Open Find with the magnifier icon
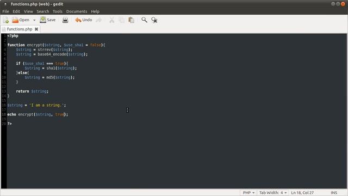Viewport: 348px width, 196px height. [x=144, y=20]
